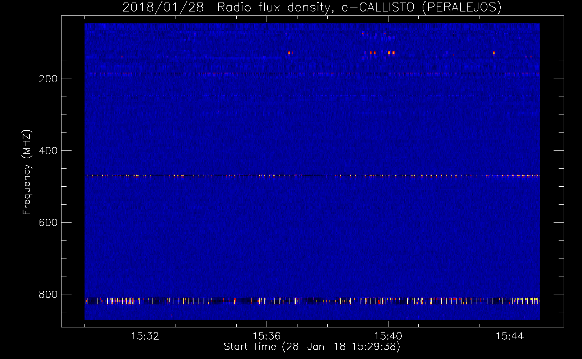Click the 'Start Time (28-Jan-18 15:29:38)' axis label
This screenshot has width=582, height=359.
[x=312, y=347]
